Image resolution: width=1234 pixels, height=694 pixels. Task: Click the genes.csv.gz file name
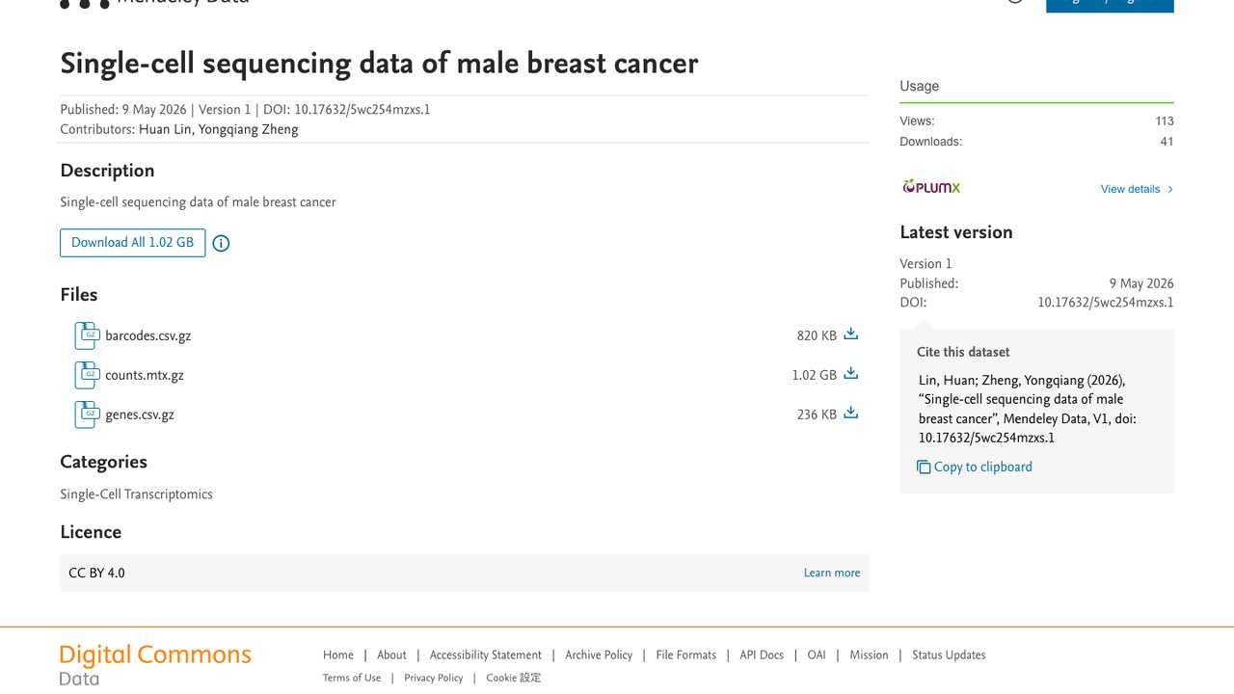coord(140,414)
